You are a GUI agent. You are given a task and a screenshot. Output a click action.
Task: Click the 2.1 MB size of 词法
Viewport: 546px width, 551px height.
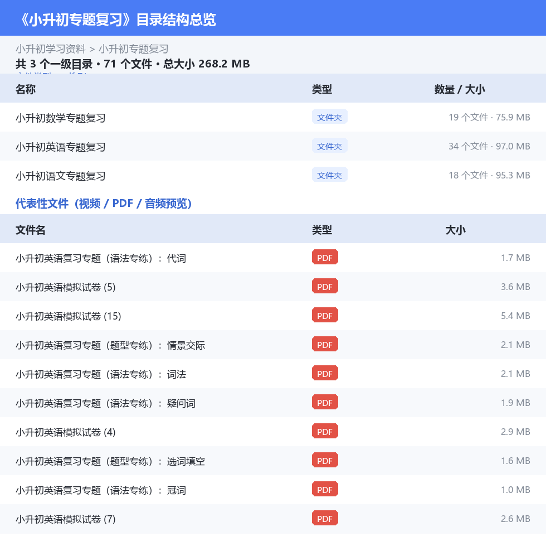[515, 374]
